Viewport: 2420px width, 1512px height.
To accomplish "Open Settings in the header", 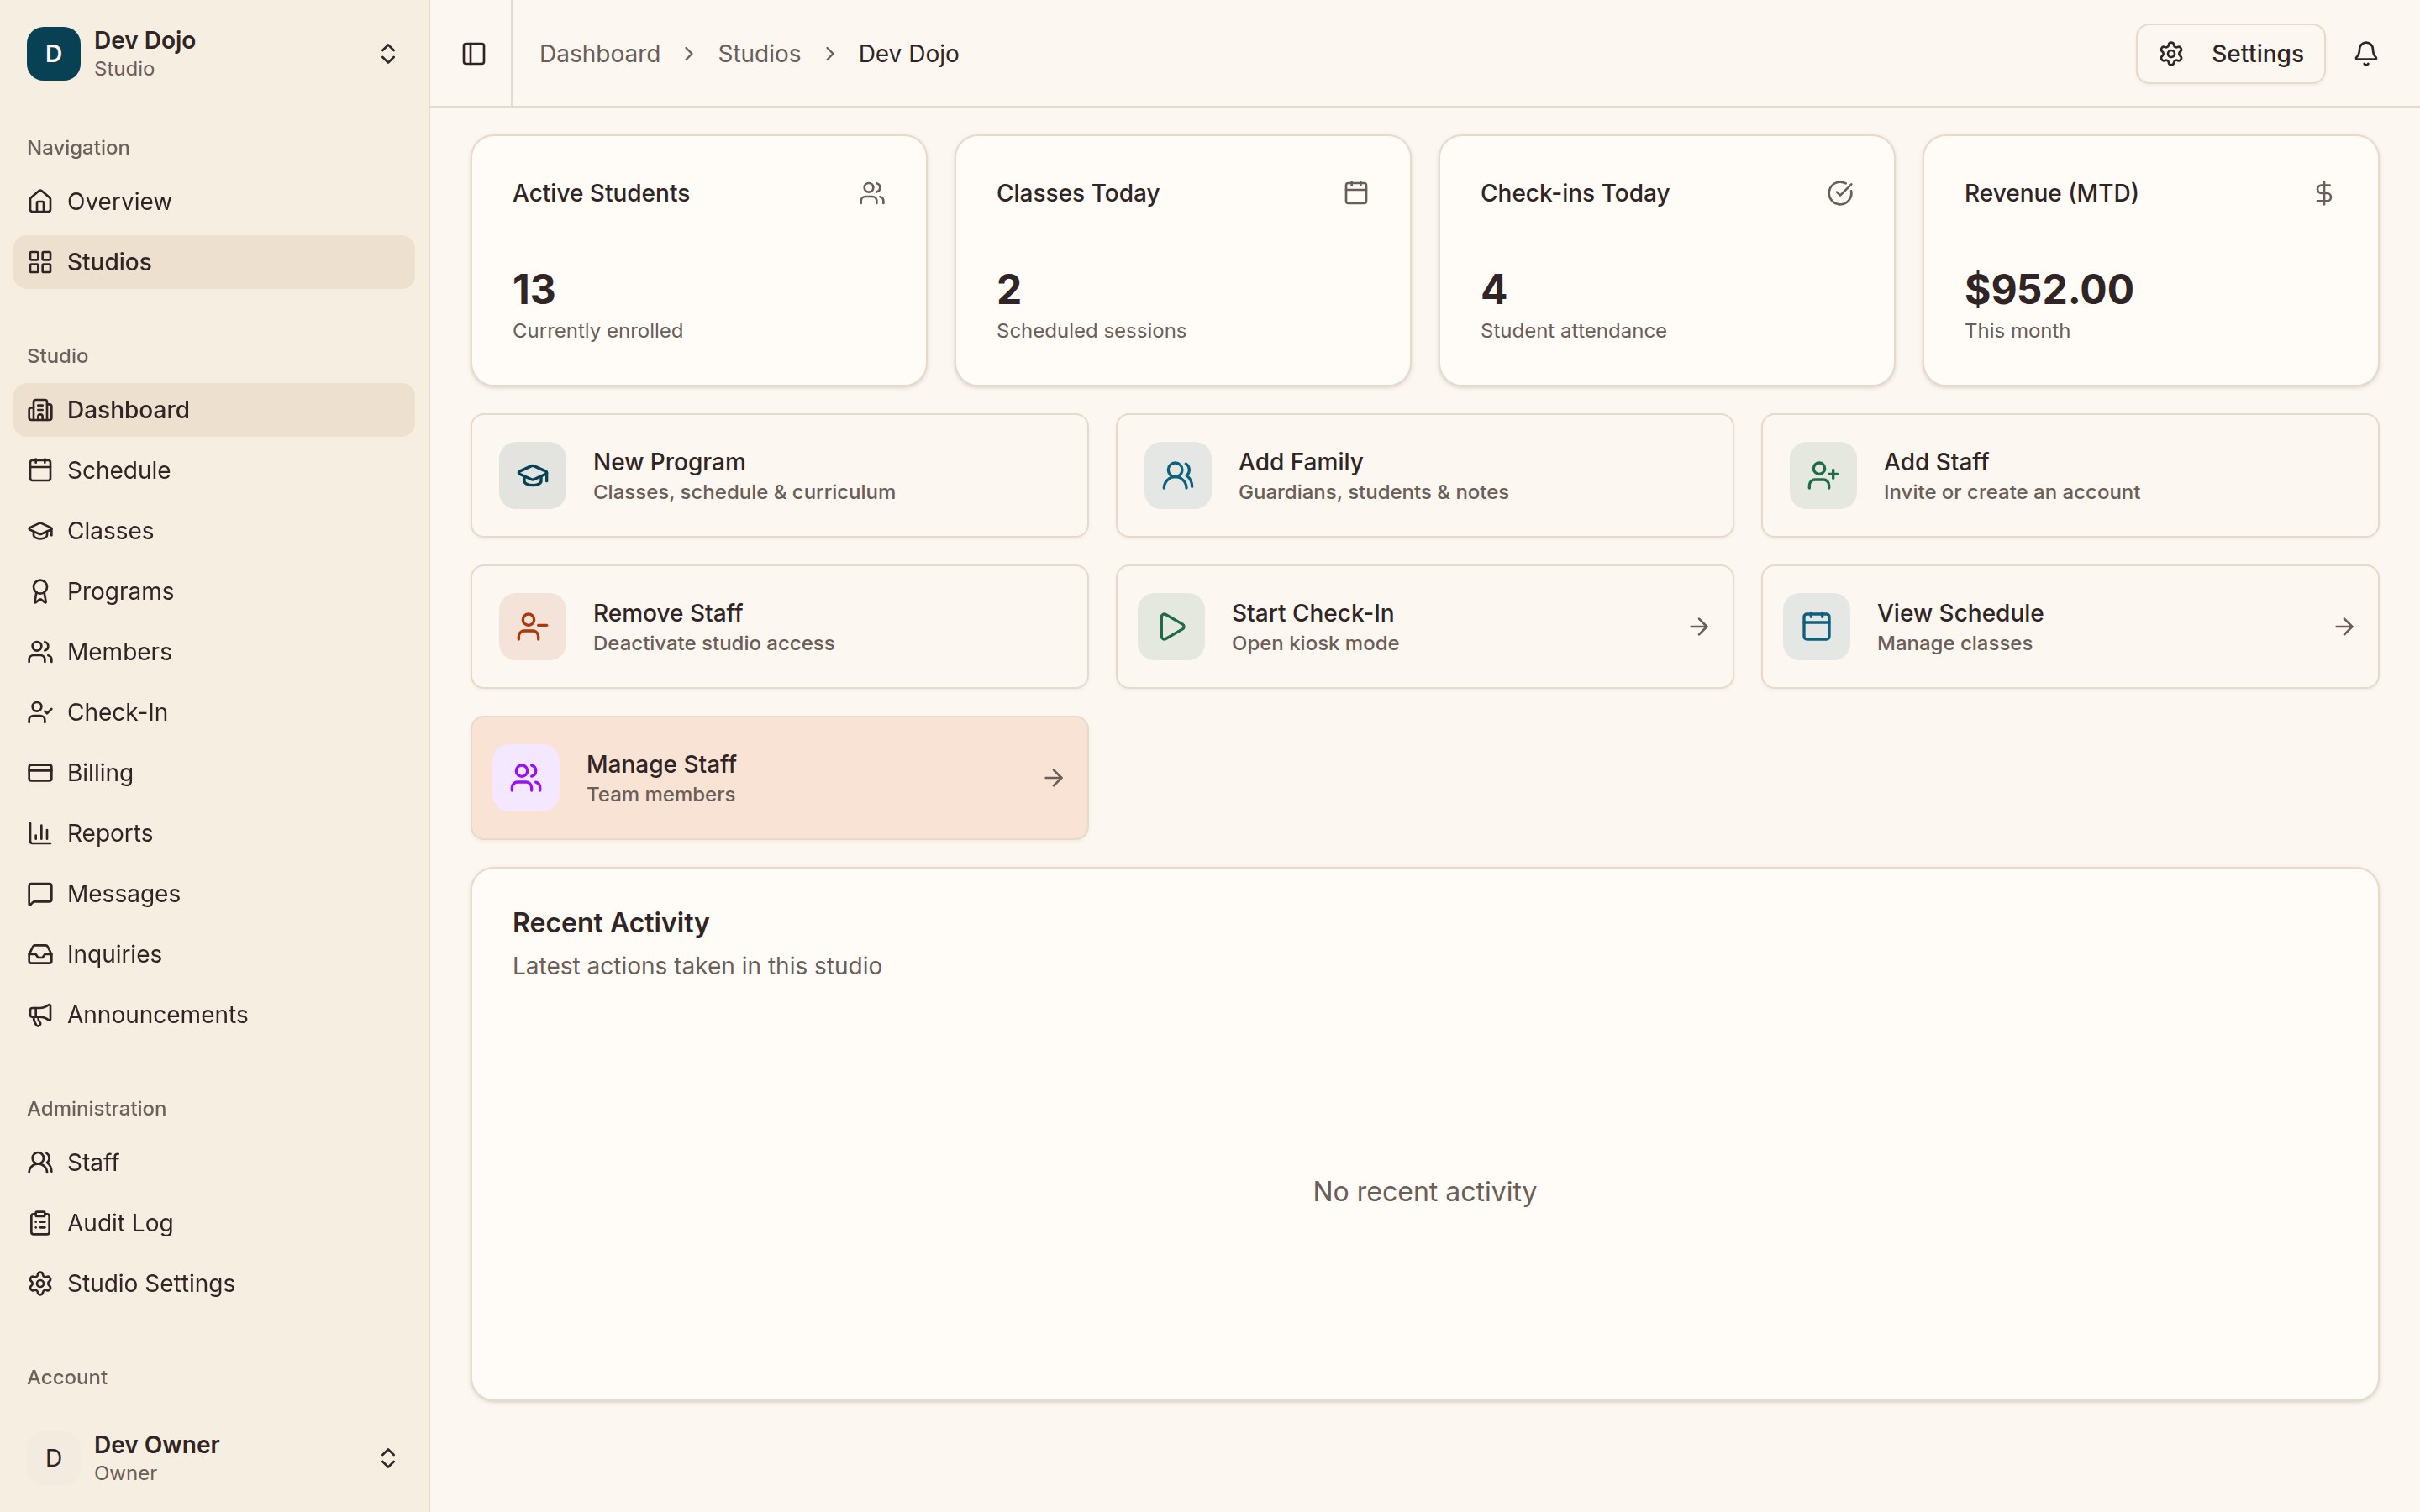I will tap(2230, 54).
